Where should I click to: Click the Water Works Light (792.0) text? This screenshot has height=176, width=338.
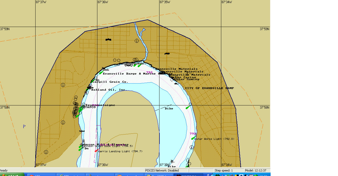click(x=214, y=139)
